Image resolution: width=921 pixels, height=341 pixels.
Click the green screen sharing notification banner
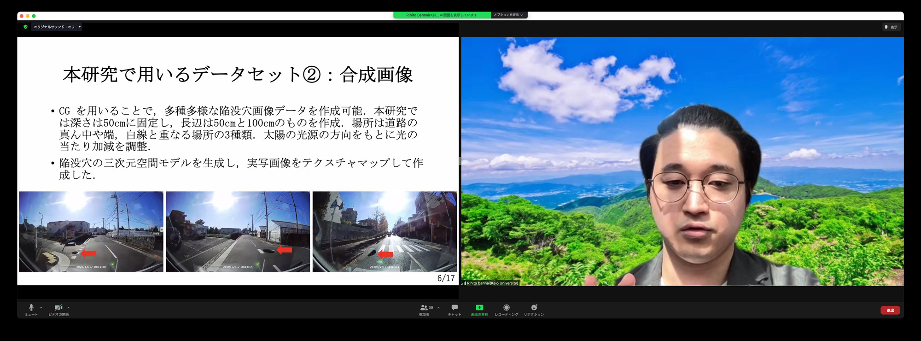[442, 15]
